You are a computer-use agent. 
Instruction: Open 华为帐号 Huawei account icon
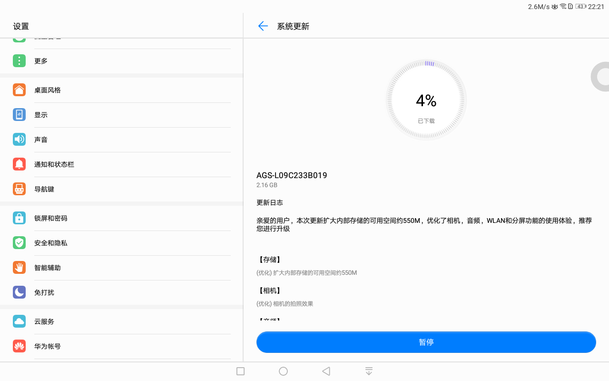point(19,346)
